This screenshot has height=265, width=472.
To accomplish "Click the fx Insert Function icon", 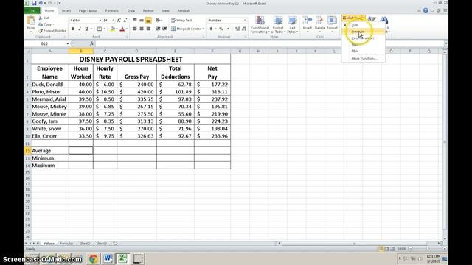I will 91,43.
